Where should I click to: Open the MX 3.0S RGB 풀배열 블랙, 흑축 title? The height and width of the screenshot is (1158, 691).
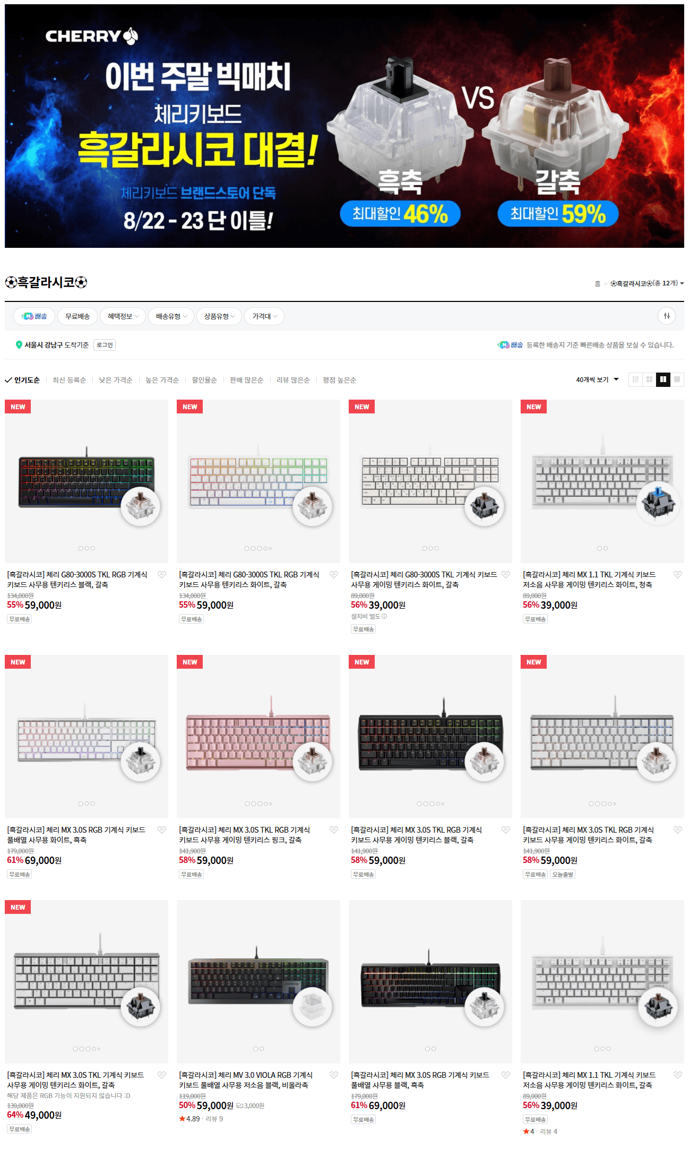tap(420, 1080)
